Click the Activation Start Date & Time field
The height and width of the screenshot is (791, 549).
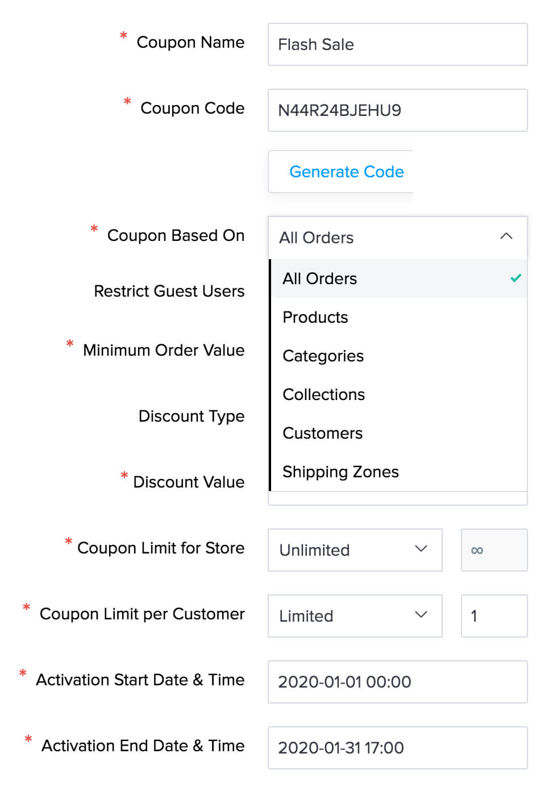[x=397, y=682]
